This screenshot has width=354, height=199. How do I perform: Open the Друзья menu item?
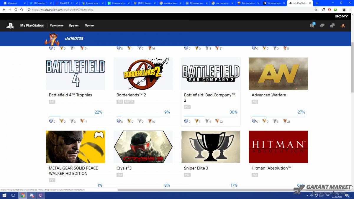pos(74,26)
